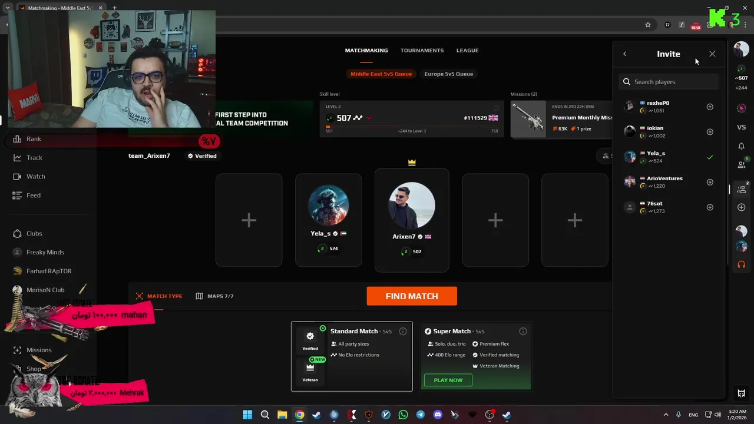Open Watch in left sidebar

pyautogui.click(x=35, y=177)
